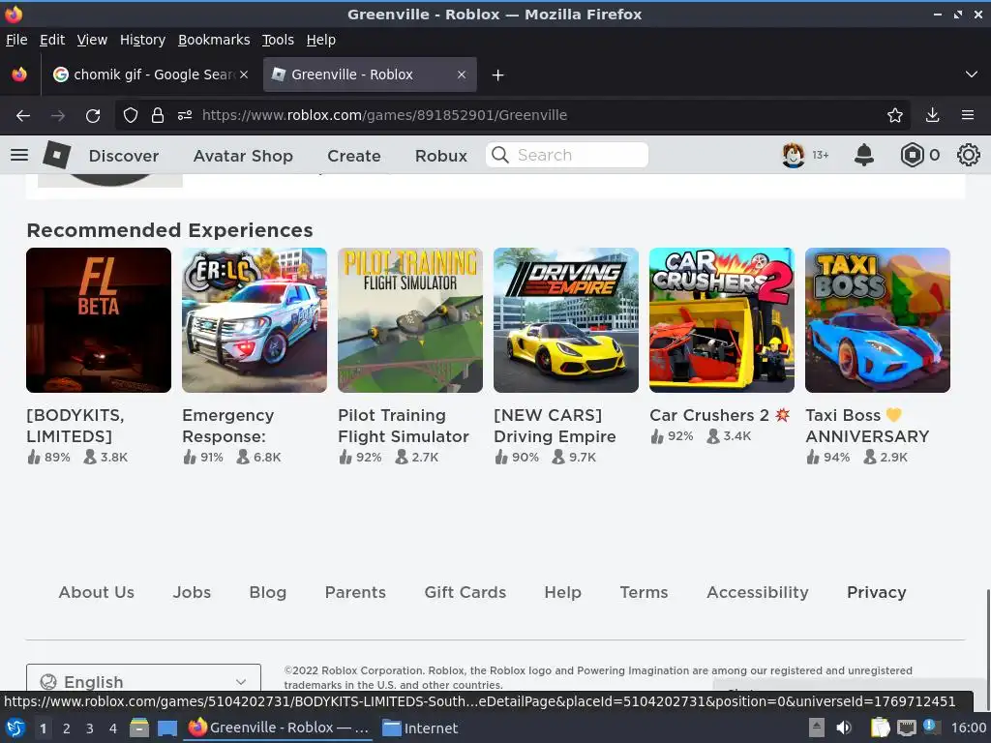Open the History menu

[143, 40]
